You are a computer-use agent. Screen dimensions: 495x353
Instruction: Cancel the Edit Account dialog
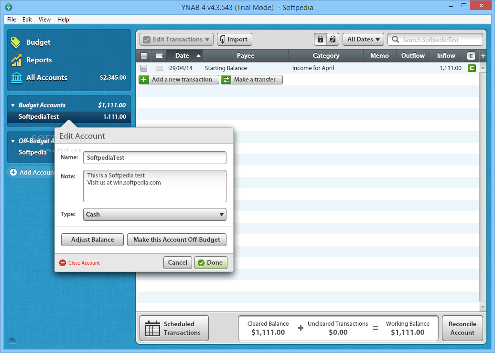pos(177,262)
